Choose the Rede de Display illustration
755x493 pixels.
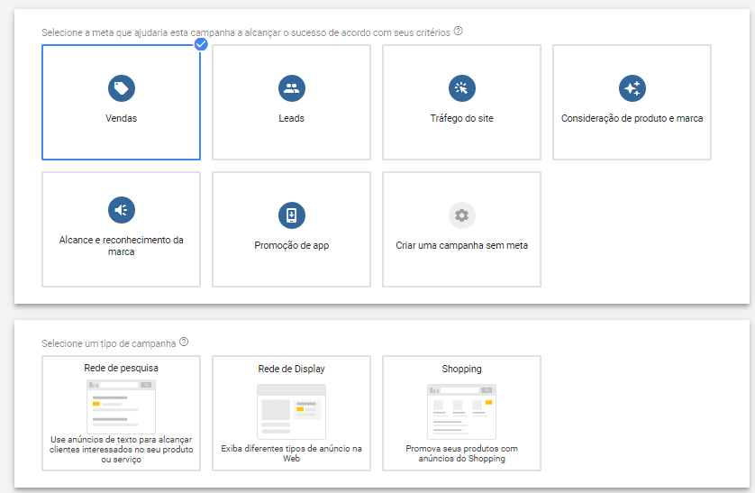(291, 411)
